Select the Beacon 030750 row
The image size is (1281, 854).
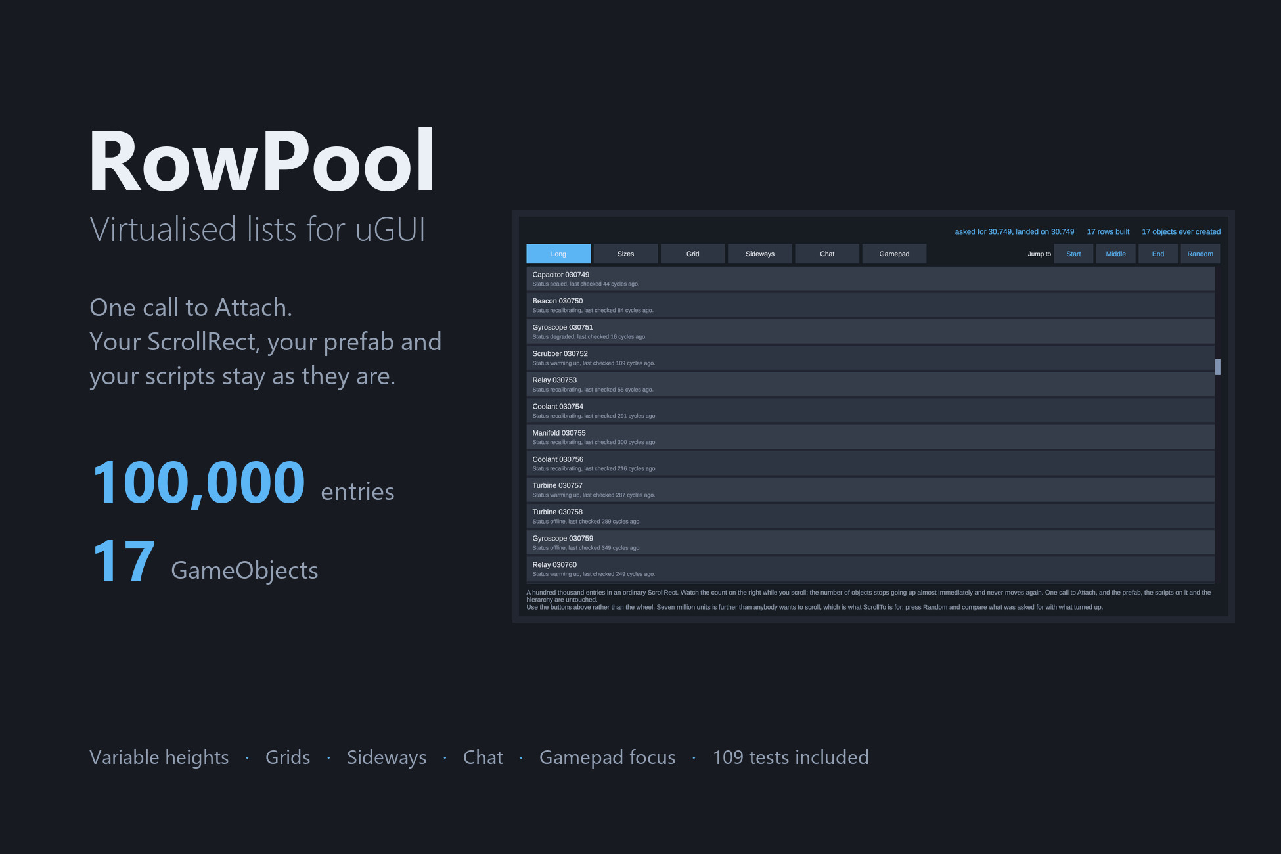click(x=870, y=305)
